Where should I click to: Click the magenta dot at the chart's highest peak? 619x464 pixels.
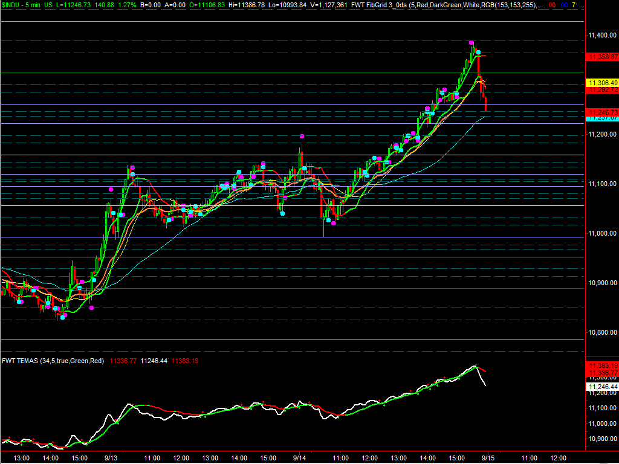click(x=471, y=43)
